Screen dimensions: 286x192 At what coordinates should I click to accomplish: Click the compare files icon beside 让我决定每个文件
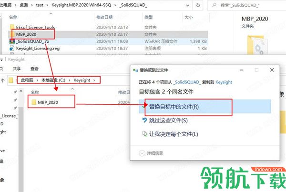coord(145,134)
